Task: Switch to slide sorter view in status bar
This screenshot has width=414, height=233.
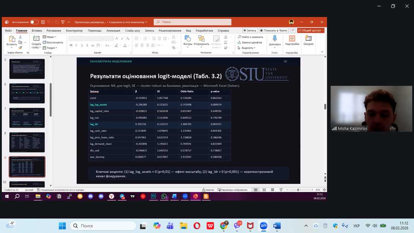Action: (x=264, y=190)
